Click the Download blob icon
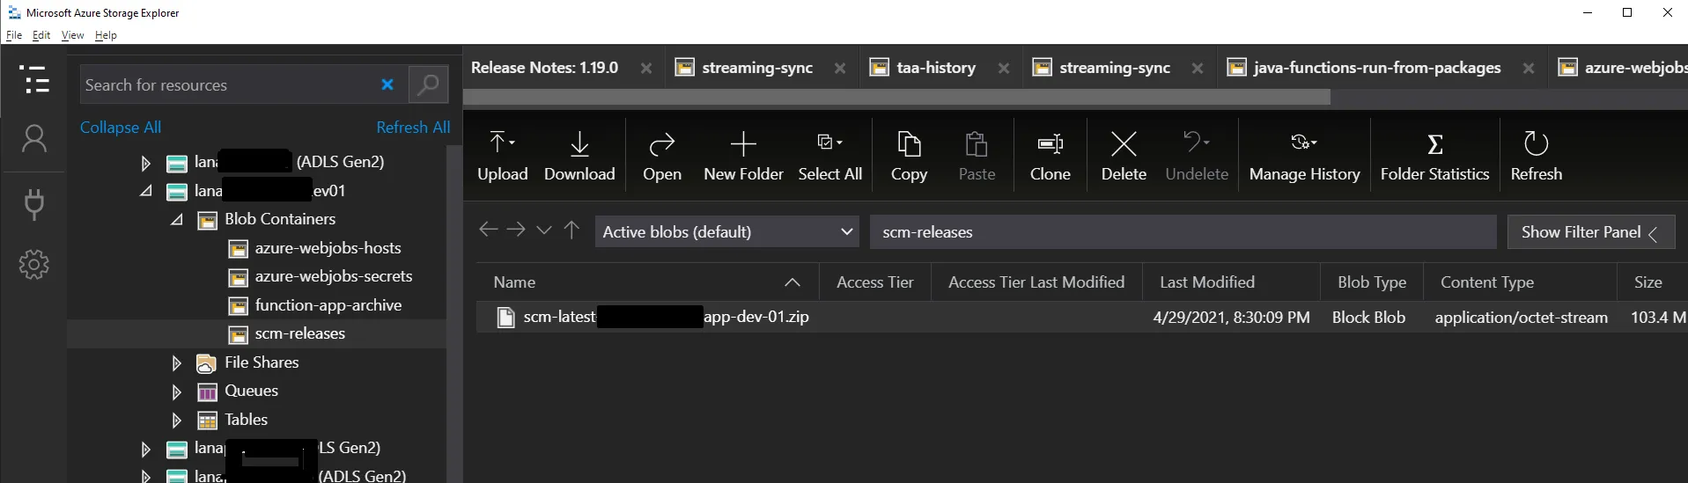 (x=579, y=143)
